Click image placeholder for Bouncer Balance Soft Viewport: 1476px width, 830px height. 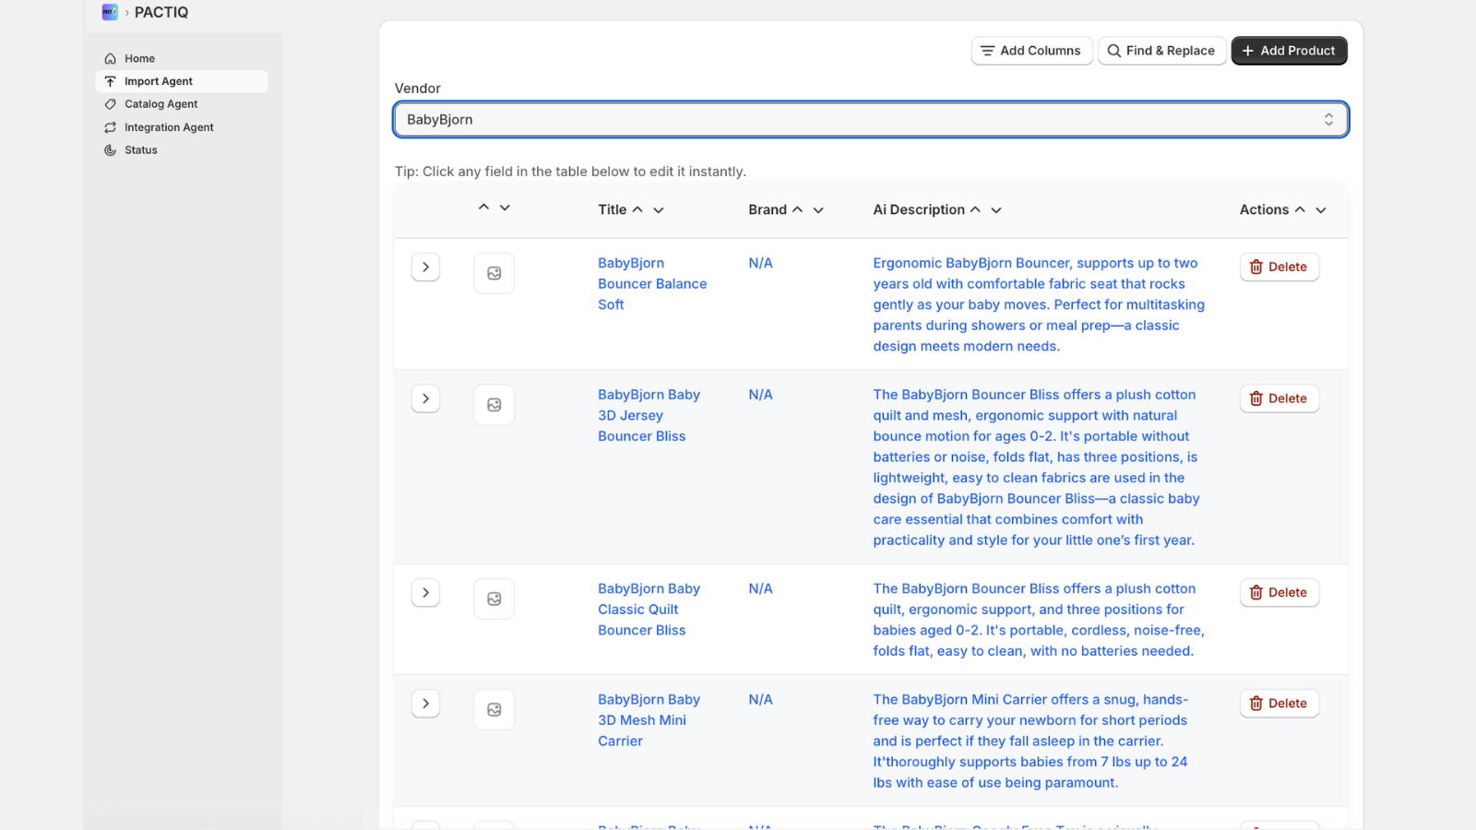[x=494, y=273]
